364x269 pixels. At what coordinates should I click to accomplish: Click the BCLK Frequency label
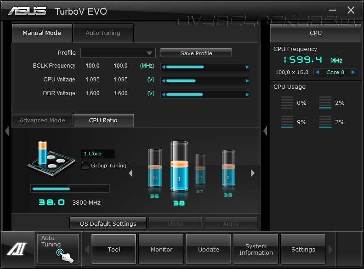click(54, 66)
